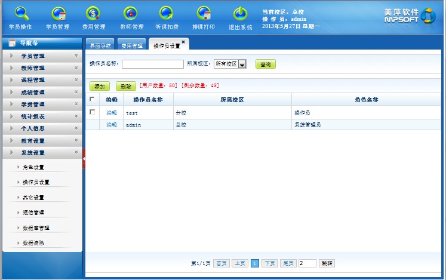Switch to the 界面导航 tab
The height and width of the screenshot is (280, 446).
point(100,45)
